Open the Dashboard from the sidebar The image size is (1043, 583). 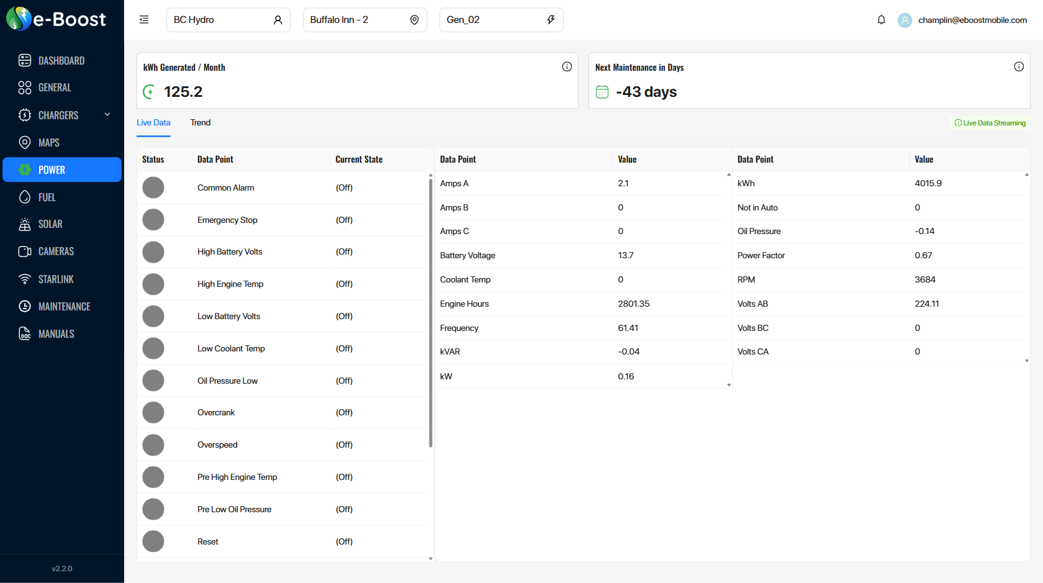click(61, 60)
